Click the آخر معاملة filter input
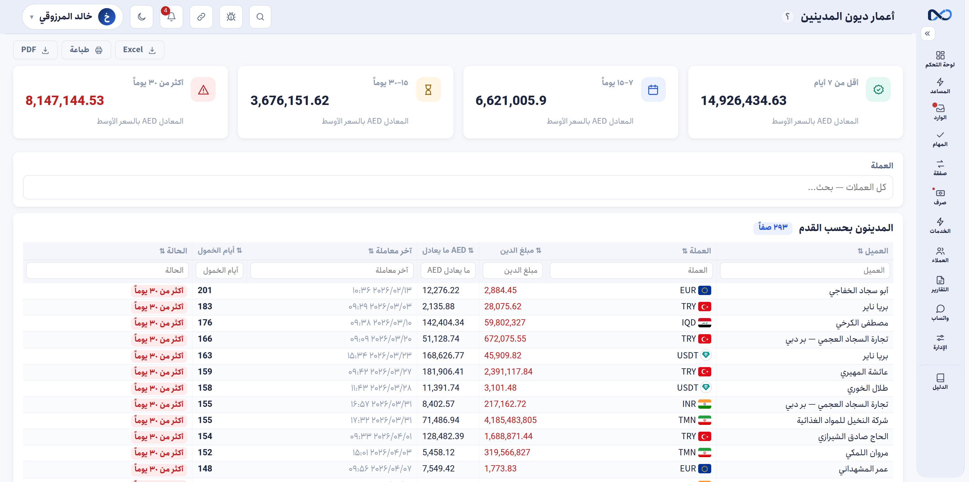The height and width of the screenshot is (482, 969). pos(332,270)
